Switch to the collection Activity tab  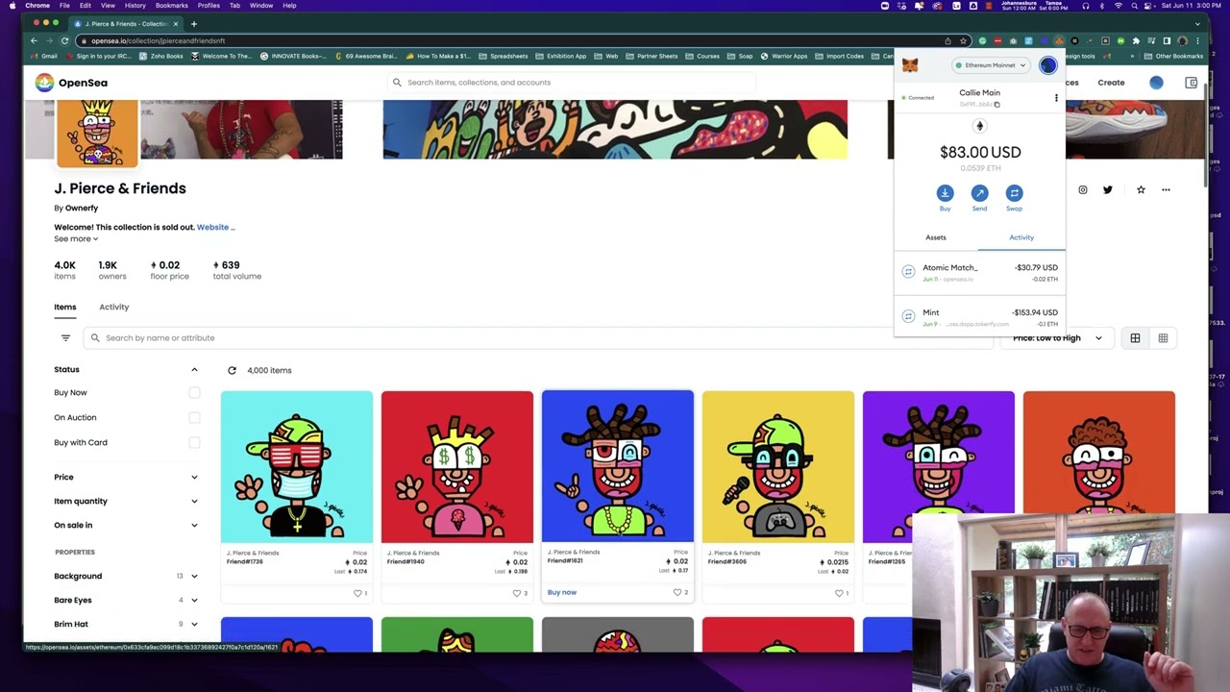(113, 308)
